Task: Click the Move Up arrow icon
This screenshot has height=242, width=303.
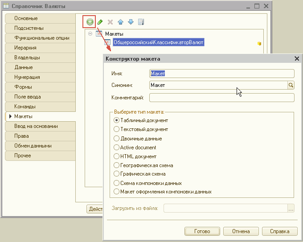Action: click(121, 22)
